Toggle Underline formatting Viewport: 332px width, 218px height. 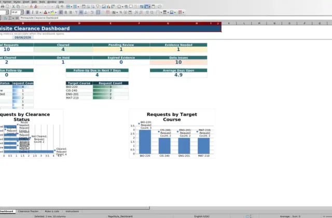click(37, 12)
